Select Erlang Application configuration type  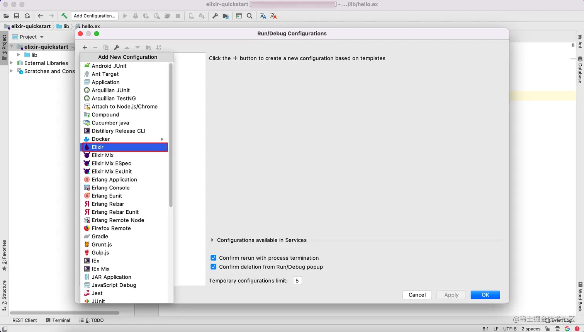[x=124, y=179]
